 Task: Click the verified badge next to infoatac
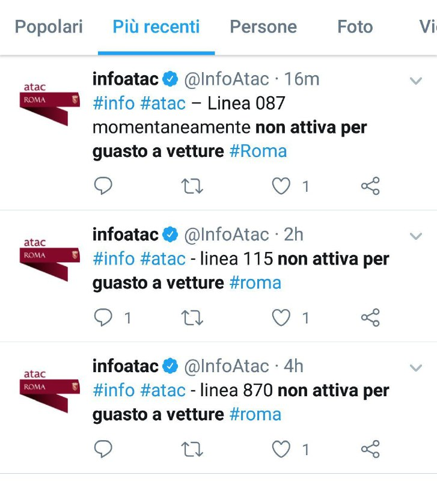point(171,78)
